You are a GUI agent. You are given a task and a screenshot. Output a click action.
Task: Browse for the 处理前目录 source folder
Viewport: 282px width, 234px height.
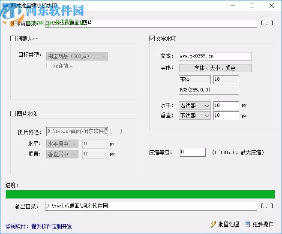coord(267,23)
